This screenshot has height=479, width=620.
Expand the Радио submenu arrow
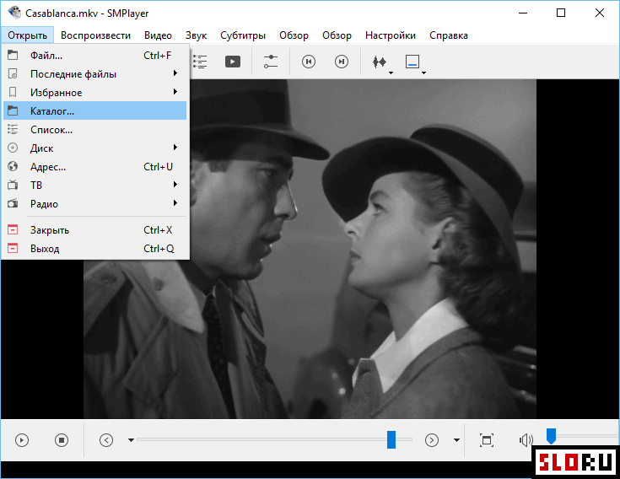(175, 203)
